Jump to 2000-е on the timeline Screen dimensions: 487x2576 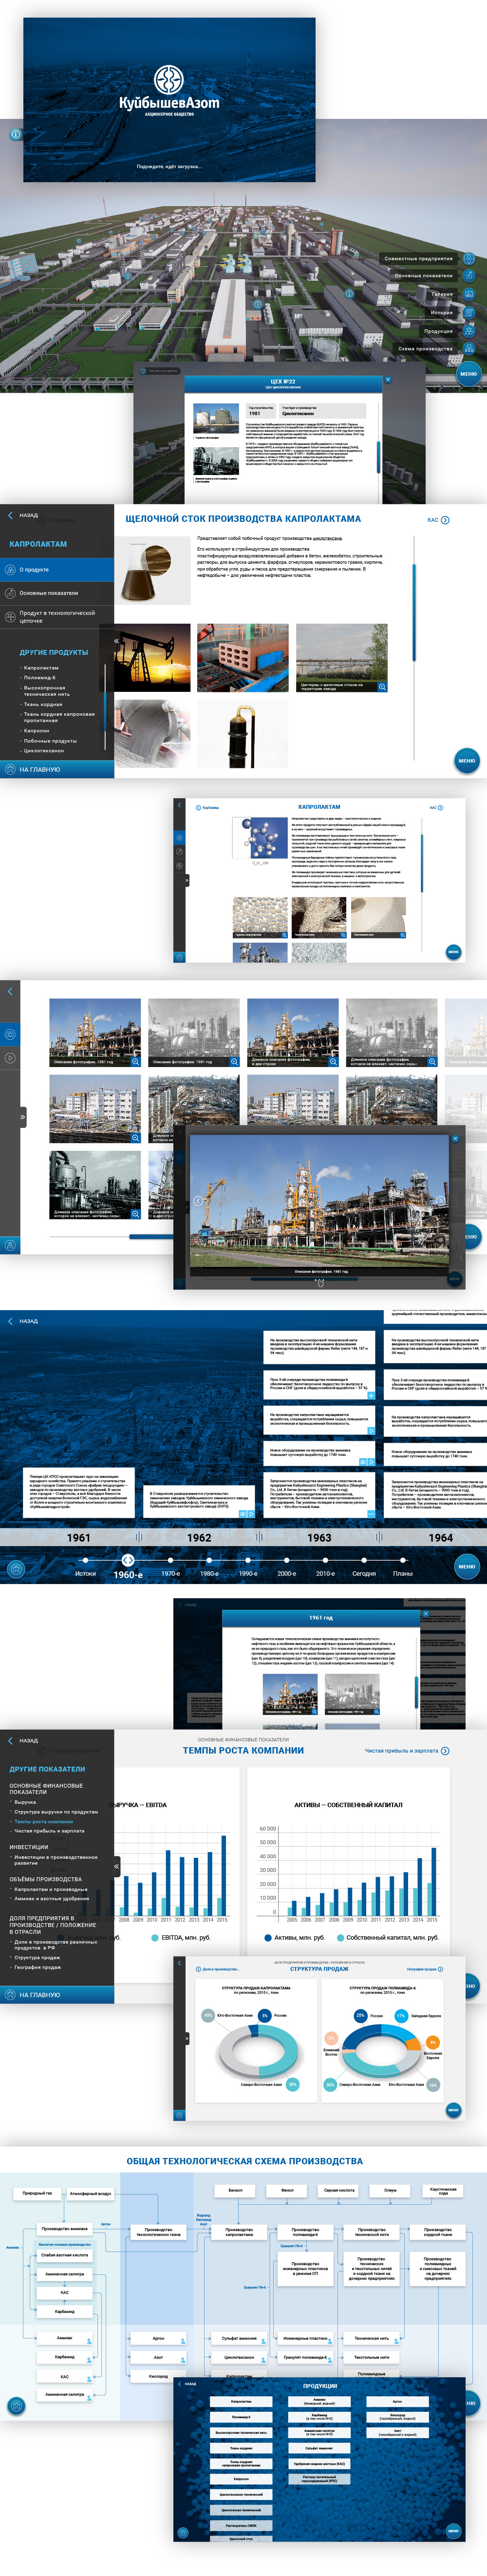point(287,1560)
